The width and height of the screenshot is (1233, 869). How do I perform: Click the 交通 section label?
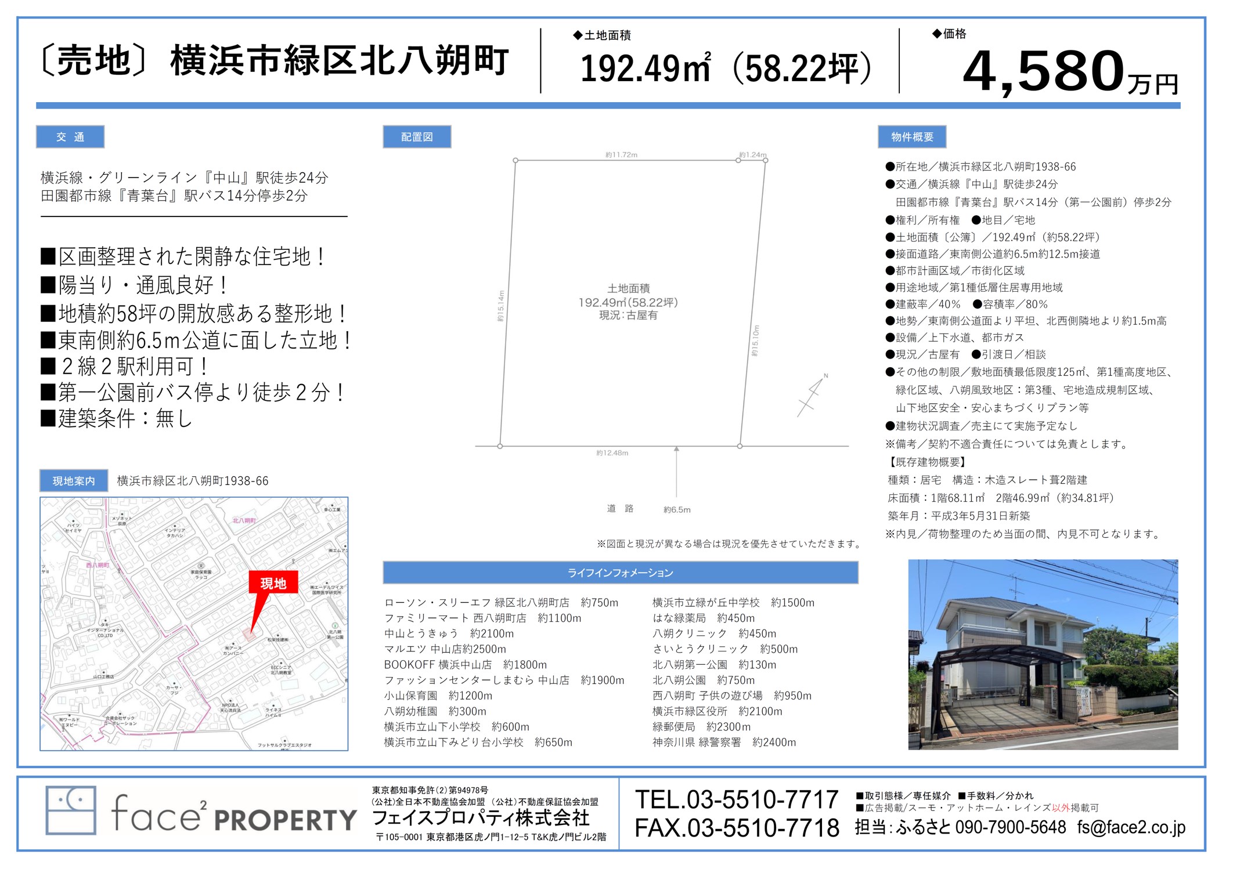[x=70, y=137]
